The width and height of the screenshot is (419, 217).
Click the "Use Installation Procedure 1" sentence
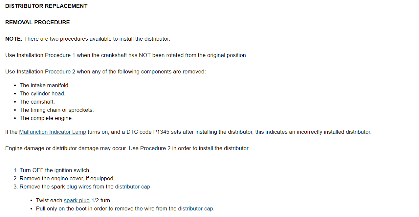pyautogui.click(x=126, y=55)
